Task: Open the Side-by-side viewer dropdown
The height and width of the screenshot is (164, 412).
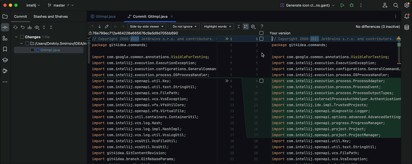Action: click(x=147, y=27)
